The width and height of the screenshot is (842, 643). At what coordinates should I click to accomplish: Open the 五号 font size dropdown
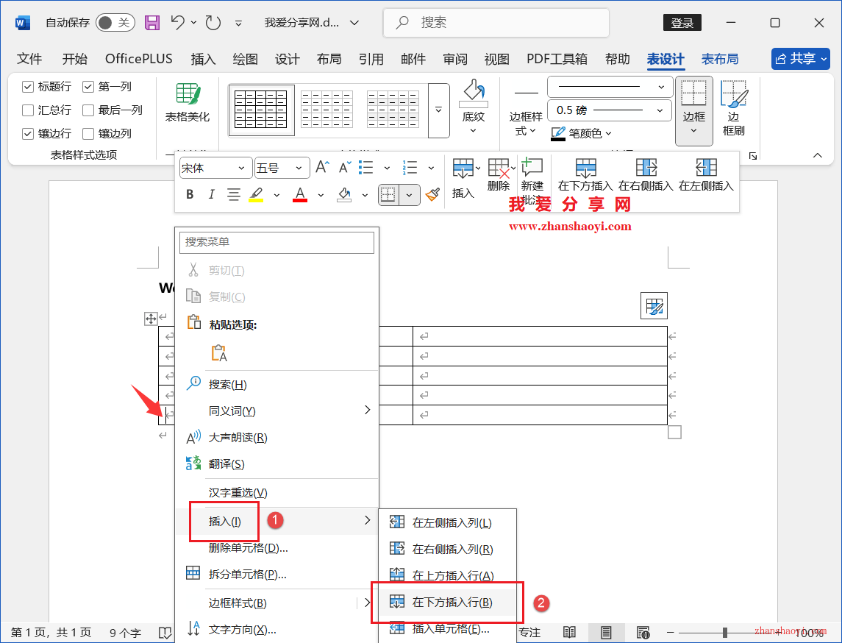coord(299,168)
